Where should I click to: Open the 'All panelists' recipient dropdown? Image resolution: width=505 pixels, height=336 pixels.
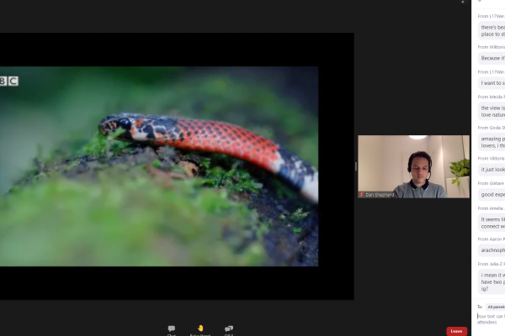pos(495,307)
